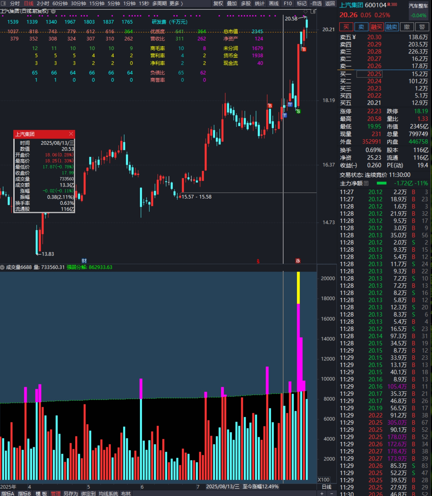Click the X100 volume scale label
432x496 pixels.
click(324, 479)
